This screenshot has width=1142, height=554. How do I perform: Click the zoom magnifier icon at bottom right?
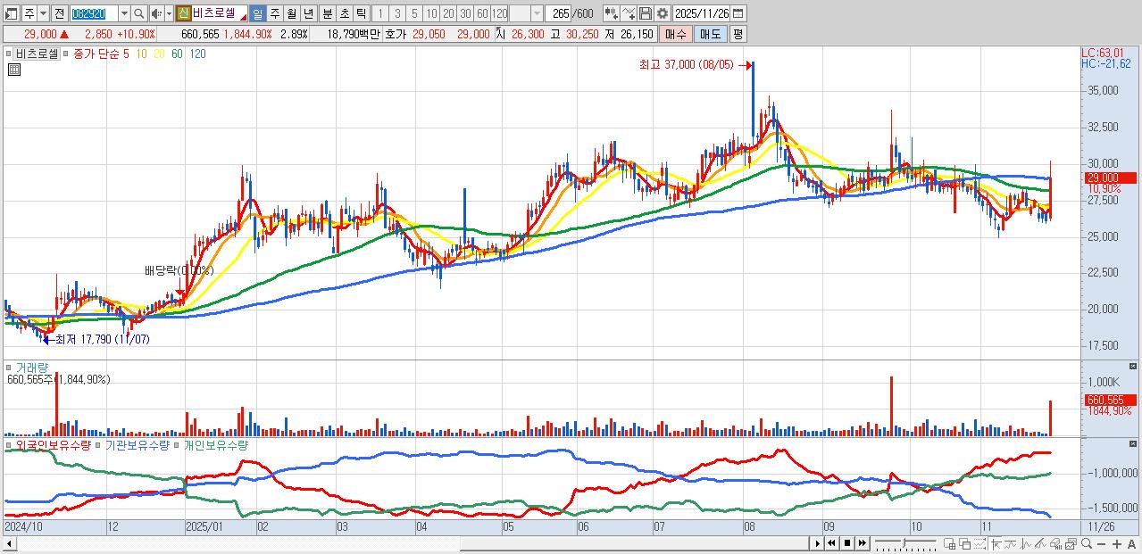pyautogui.click(x=1087, y=543)
